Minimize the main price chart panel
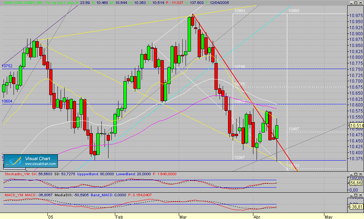This screenshot has height=219, width=364. coord(352,2)
